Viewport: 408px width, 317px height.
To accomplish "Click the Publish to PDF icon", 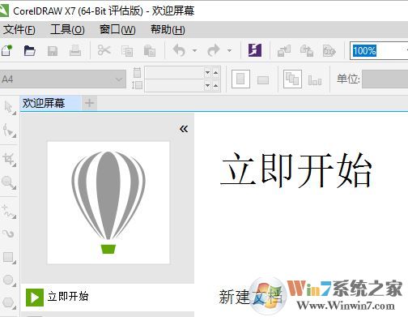I will click(329, 50).
